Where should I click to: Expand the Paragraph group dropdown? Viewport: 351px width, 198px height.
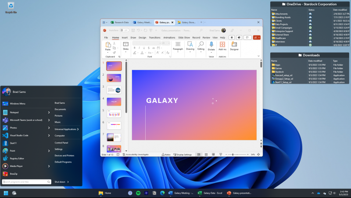tap(178, 49)
